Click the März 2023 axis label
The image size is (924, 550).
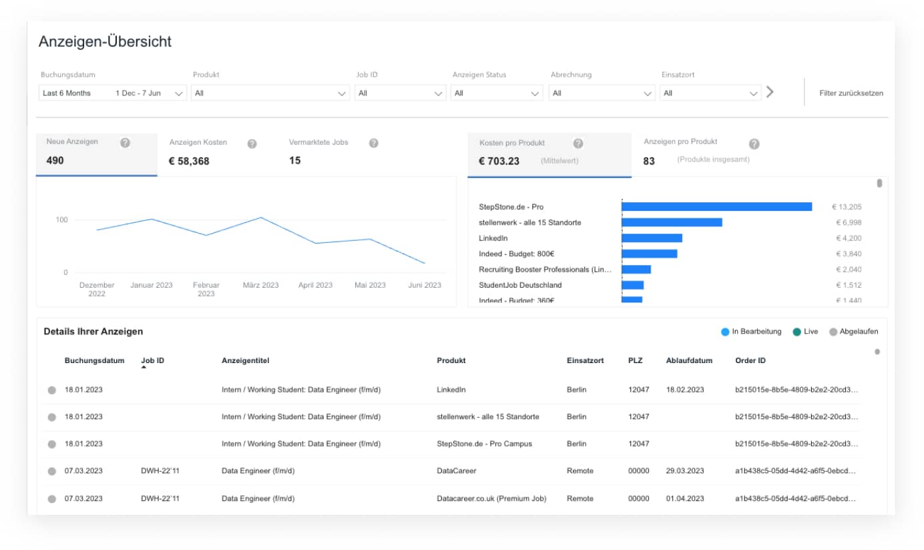(x=260, y=285)
